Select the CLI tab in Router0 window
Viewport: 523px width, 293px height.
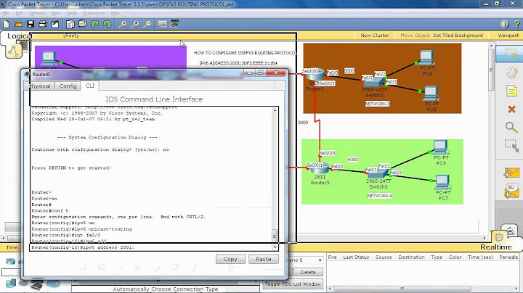(90, 86)
